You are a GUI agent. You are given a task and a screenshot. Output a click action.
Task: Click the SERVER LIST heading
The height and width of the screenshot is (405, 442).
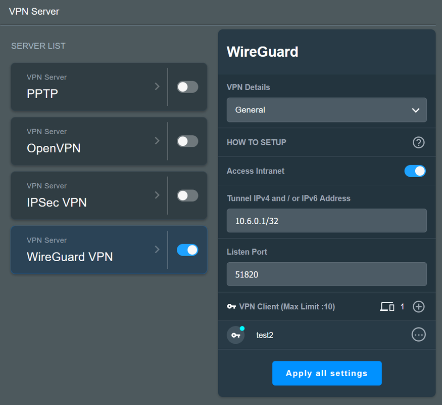point(38,46)
